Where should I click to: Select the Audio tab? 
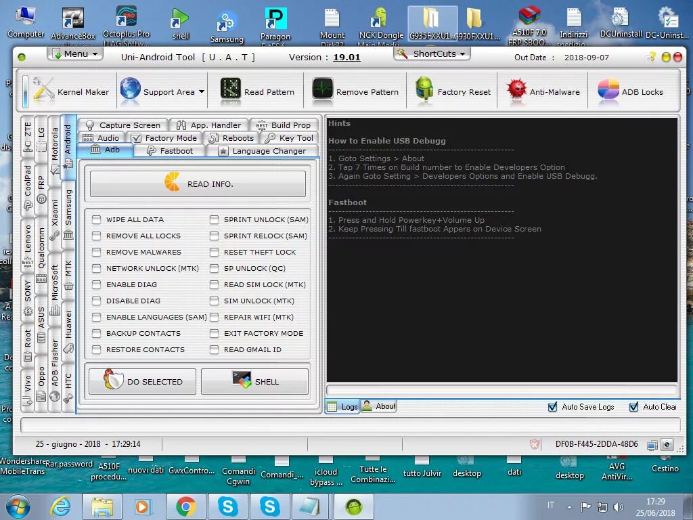101,138
